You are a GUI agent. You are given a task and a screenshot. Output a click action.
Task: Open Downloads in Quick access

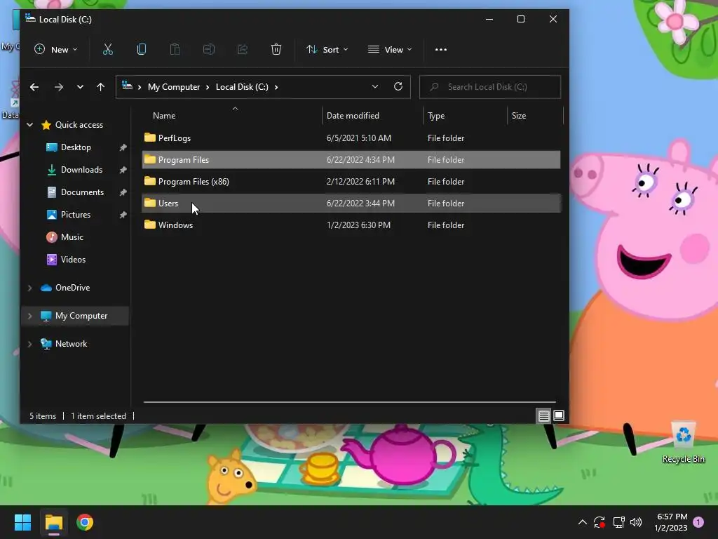[x=81, y=170]
